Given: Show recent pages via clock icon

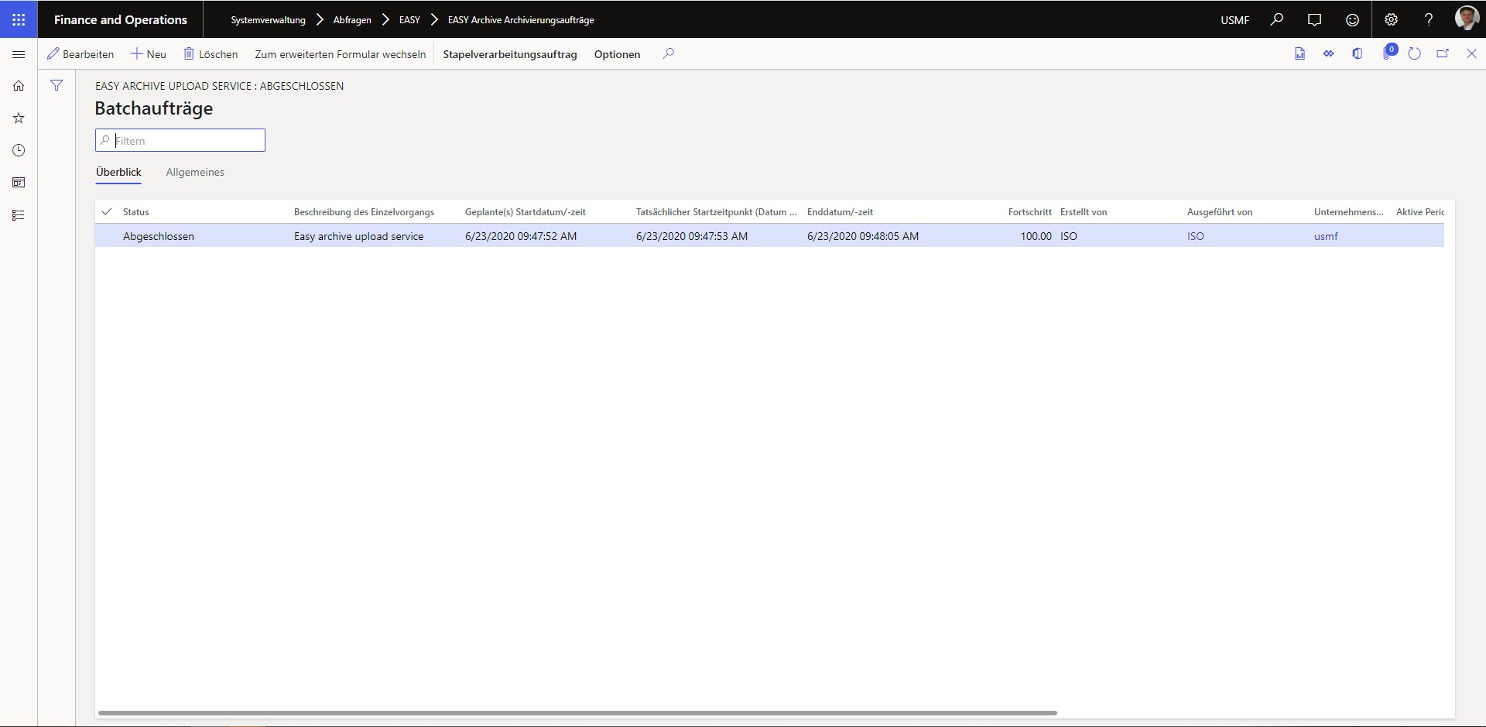Looking at the screenshot, I should pyautogui.click(x=19, y=150).
